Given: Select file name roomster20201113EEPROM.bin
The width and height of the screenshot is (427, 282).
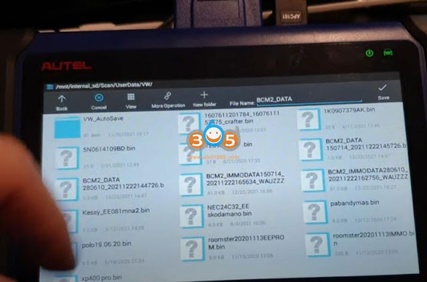Looking at the screenshot, I should 246,242.
